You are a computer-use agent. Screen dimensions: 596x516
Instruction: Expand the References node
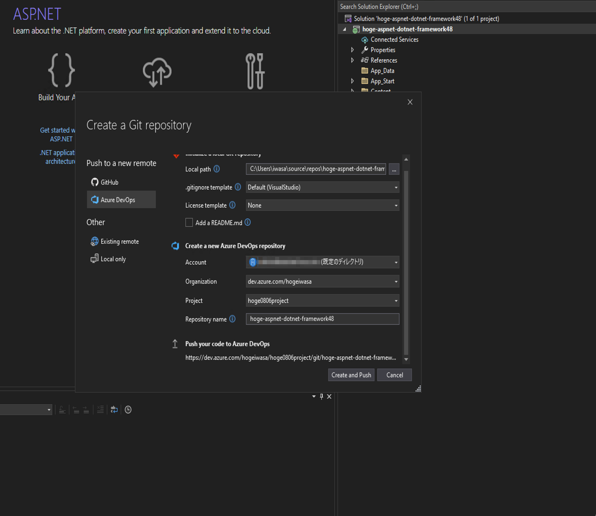pyautogui.click(x=352, y=60)
